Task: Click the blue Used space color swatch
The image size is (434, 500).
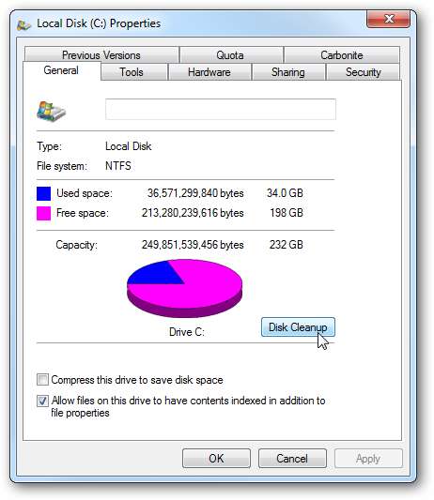Action: click(x=44, y=193)
